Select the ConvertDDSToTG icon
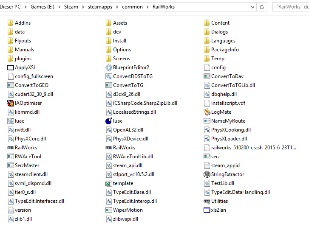Screen dimensions: 309x227 coord(108,76)
